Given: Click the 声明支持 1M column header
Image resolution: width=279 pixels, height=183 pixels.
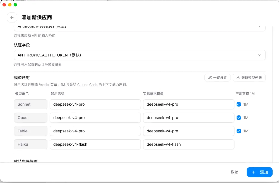Looking at the screenshot, I should pos(245,94).
